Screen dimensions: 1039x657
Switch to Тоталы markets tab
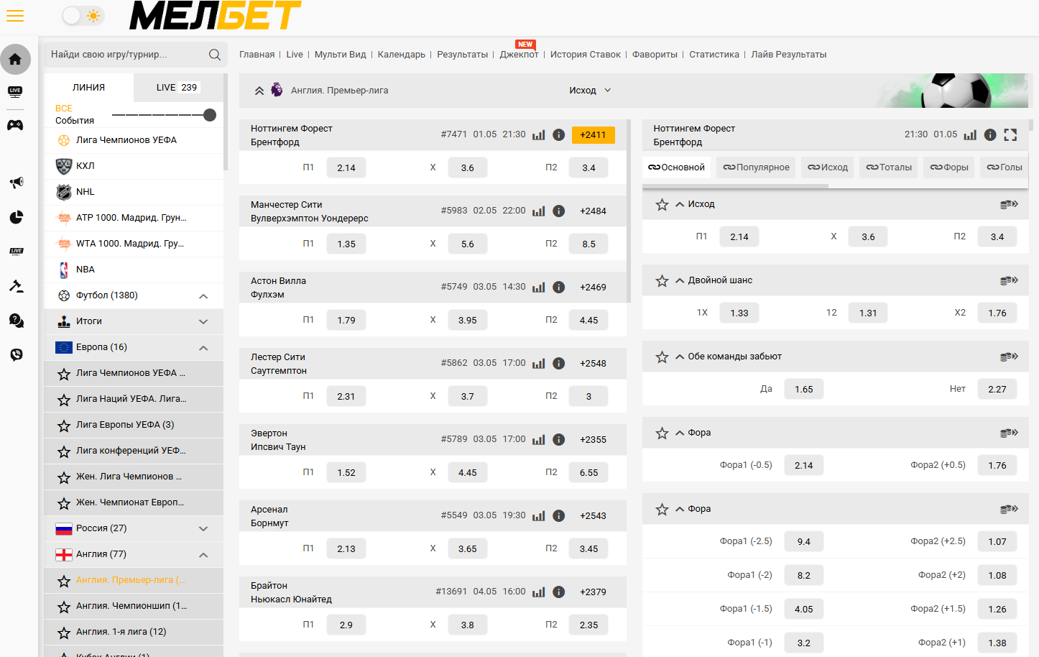click(889, 167)
